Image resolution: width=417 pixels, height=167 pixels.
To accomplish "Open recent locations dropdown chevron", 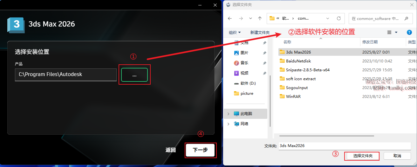I will tap(251, 18).
